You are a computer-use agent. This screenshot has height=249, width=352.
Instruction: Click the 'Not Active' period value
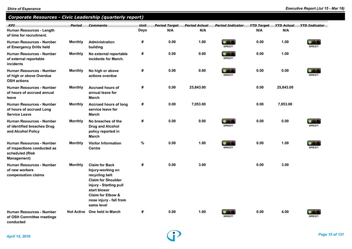[76, 212]
